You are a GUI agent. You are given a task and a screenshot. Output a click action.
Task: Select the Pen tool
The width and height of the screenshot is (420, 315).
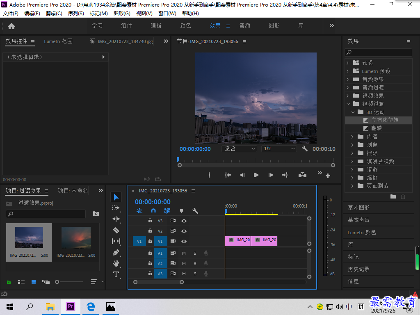coord(116,252)
